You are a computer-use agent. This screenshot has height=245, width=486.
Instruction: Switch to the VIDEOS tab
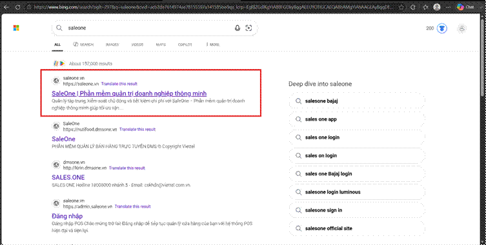tap(137, 44)
